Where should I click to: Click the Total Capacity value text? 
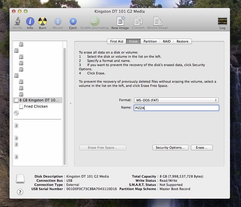click(x=181, y=176)
